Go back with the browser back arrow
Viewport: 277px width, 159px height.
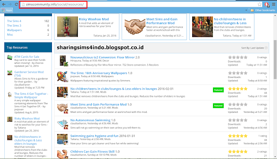[4, 4]
